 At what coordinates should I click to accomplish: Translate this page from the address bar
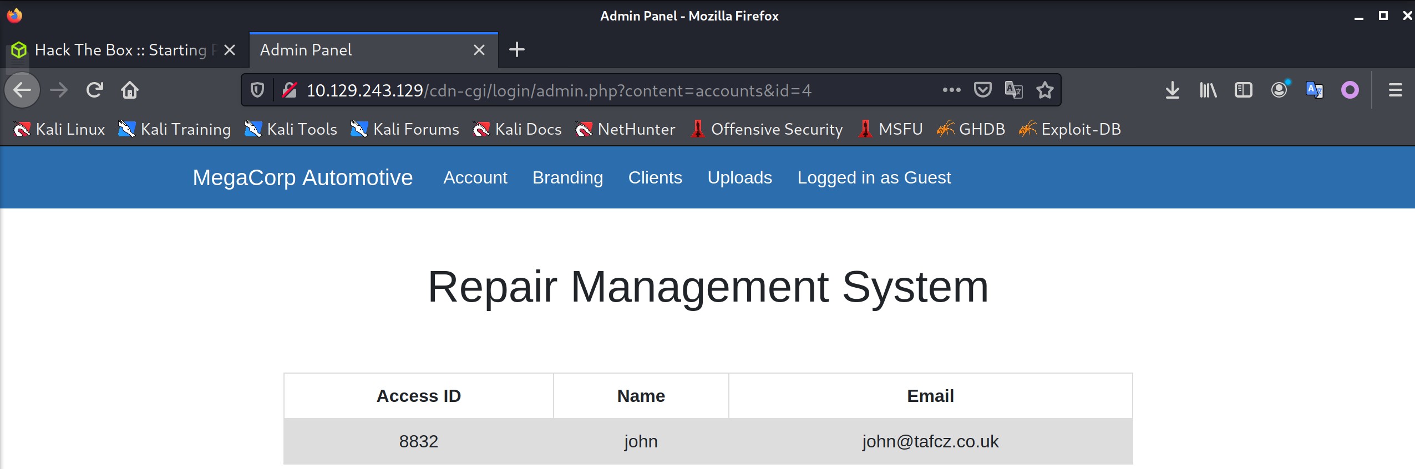1014,90
